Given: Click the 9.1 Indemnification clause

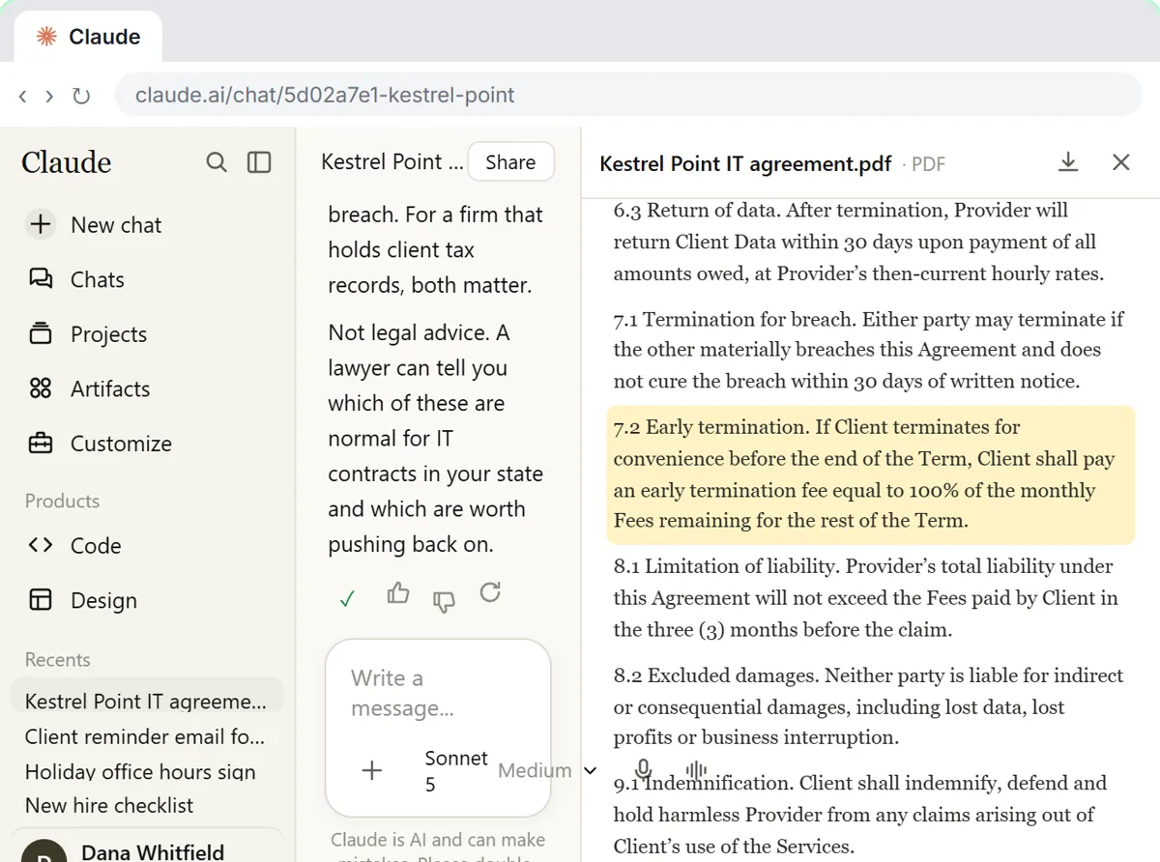Looking at the screenshot, I should 859,815.
